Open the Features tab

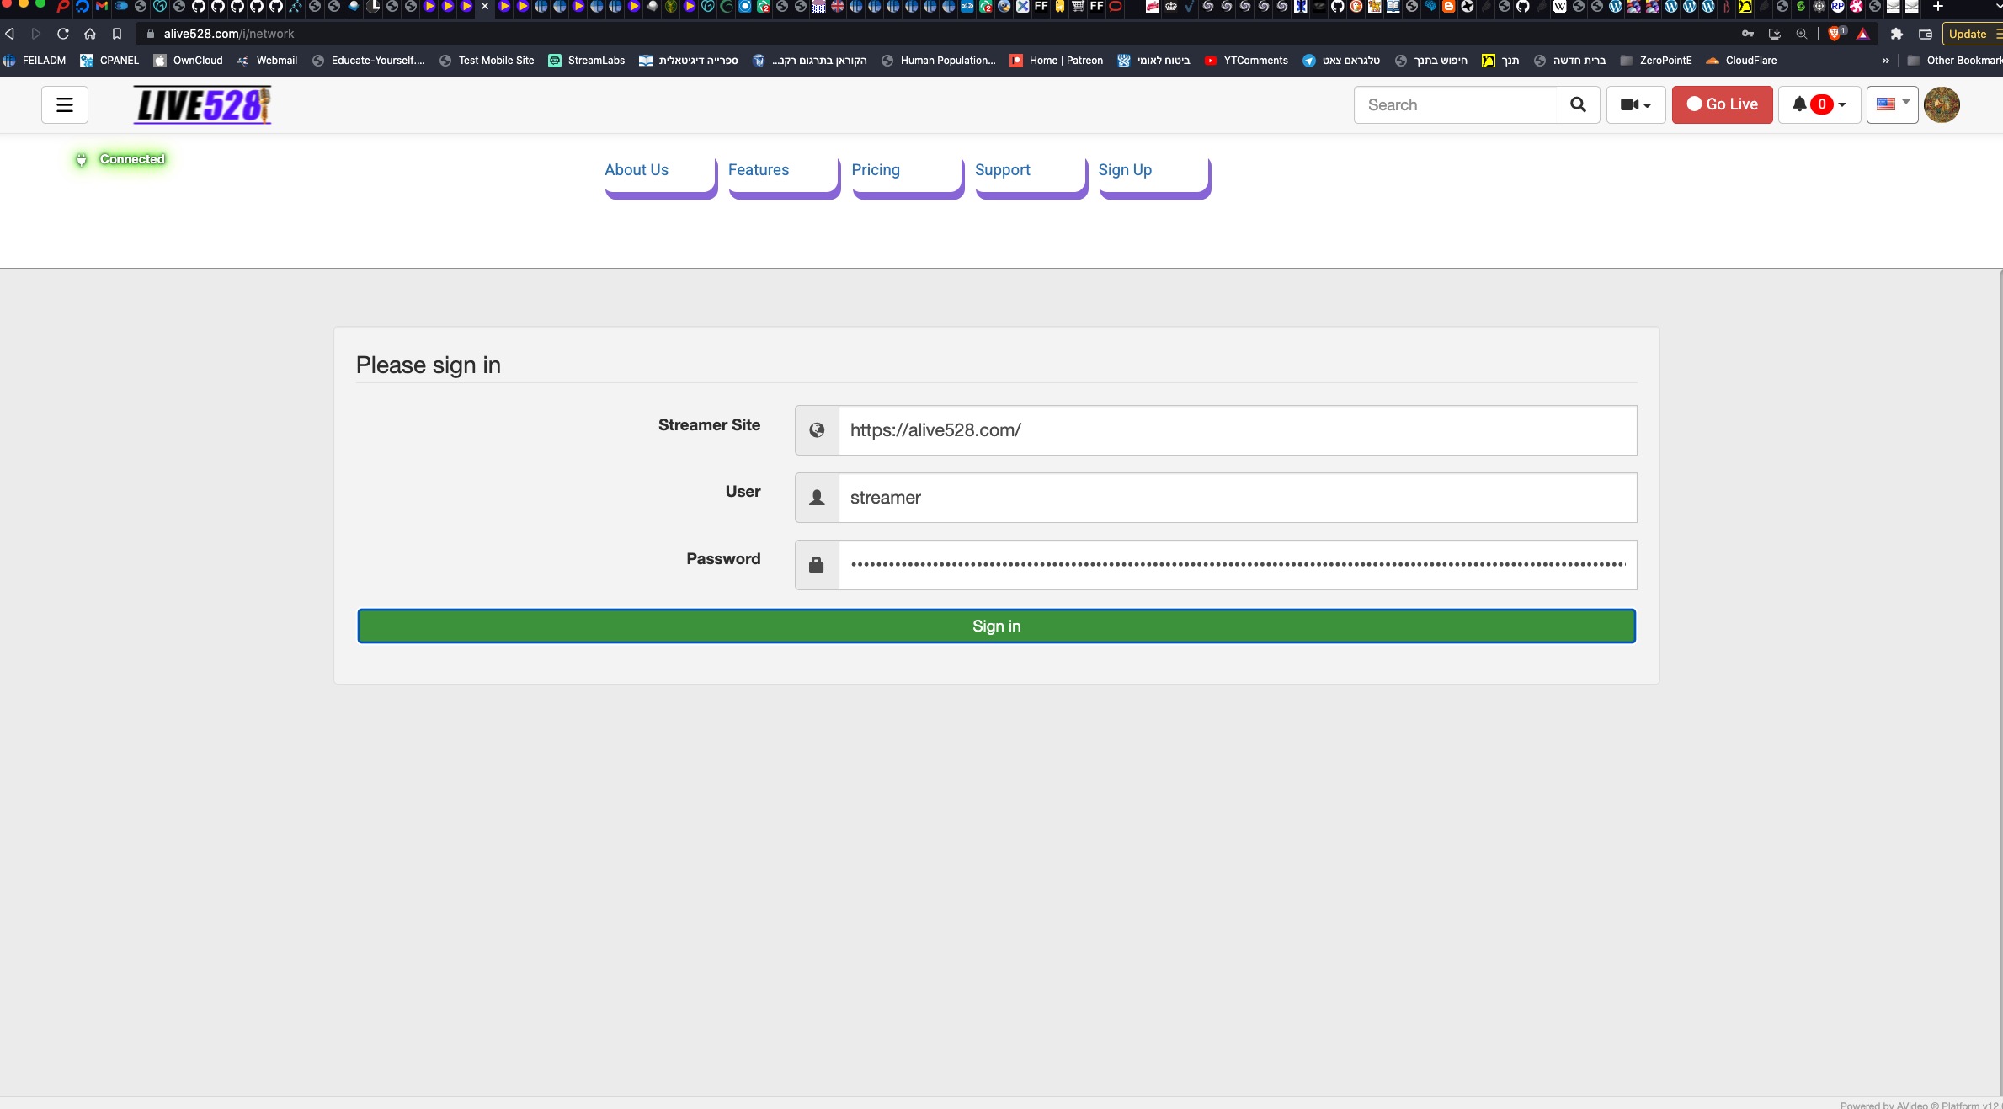click(x=784, y=176)
